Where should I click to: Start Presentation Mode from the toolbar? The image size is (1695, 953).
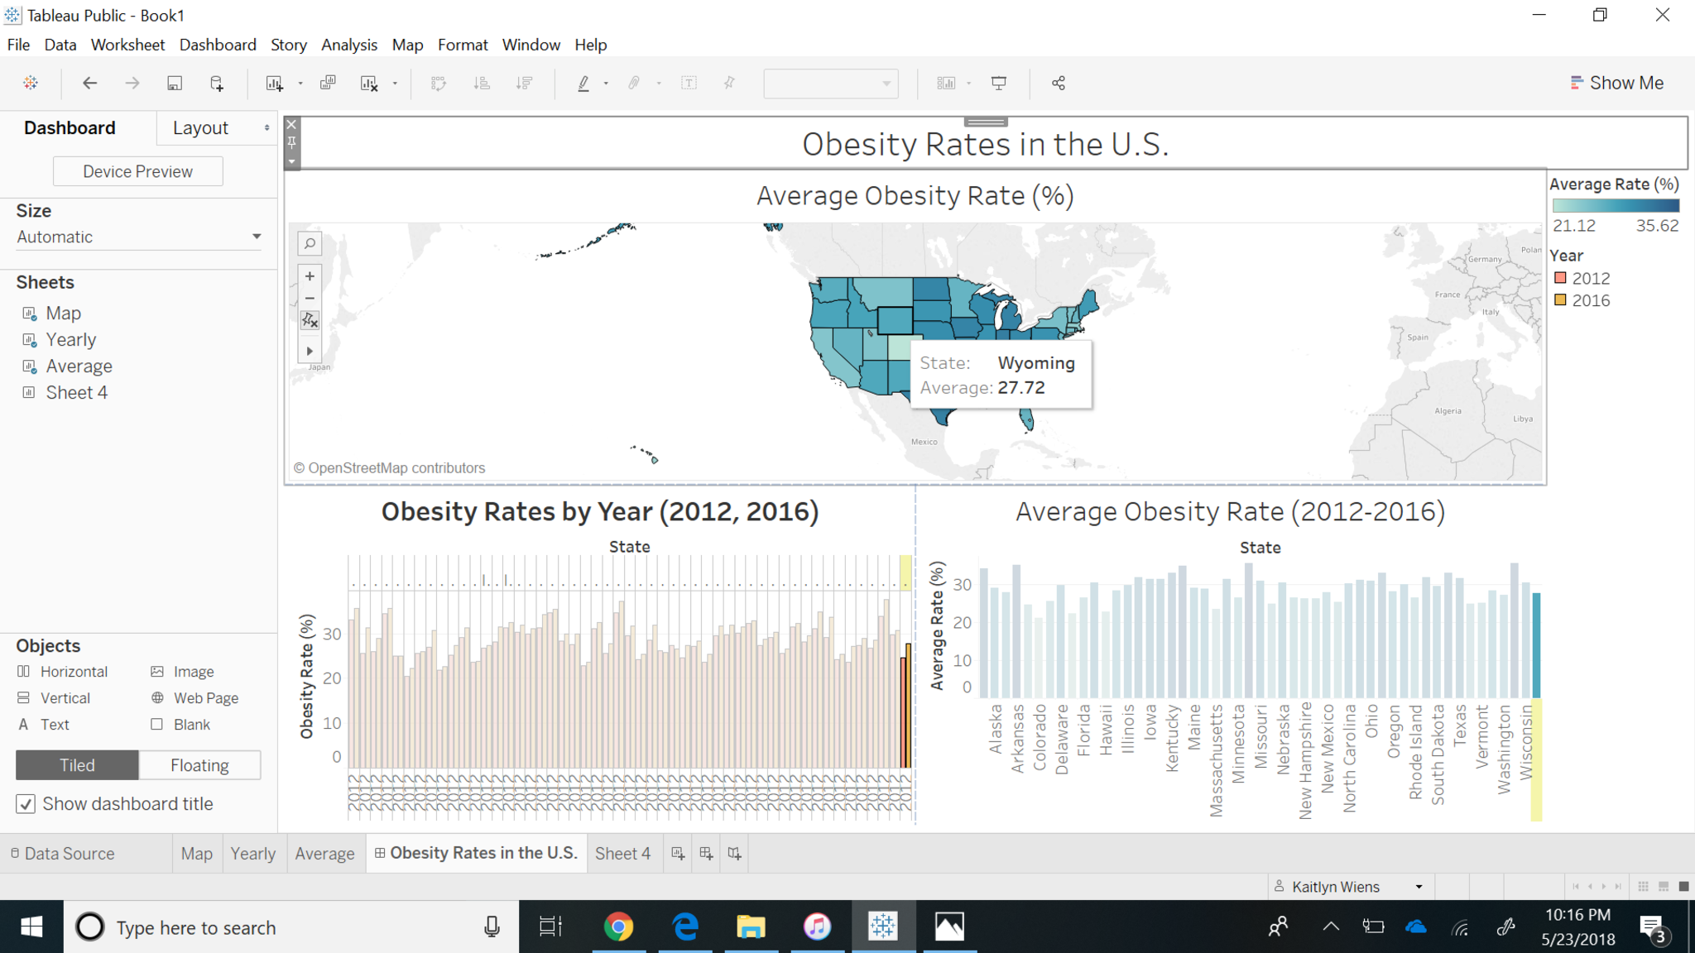click(x=999, y=83)
